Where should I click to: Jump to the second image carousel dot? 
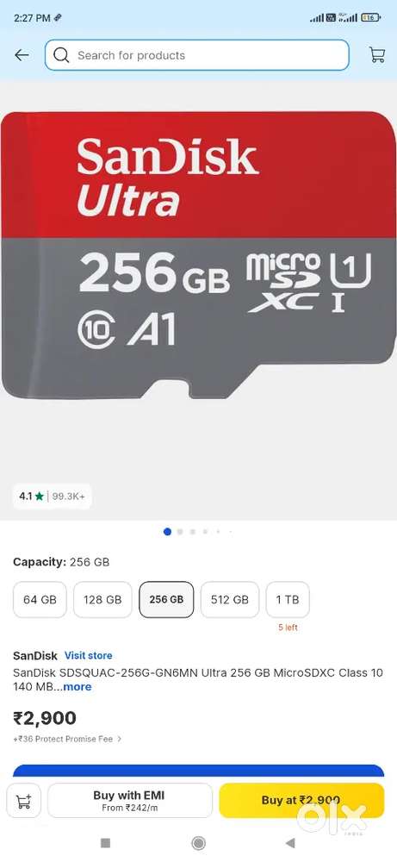point(180,532)
